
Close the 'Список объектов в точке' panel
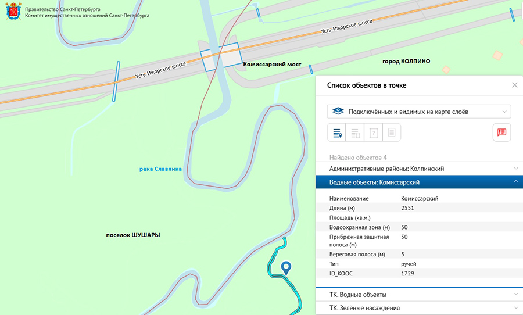[514, 85]
